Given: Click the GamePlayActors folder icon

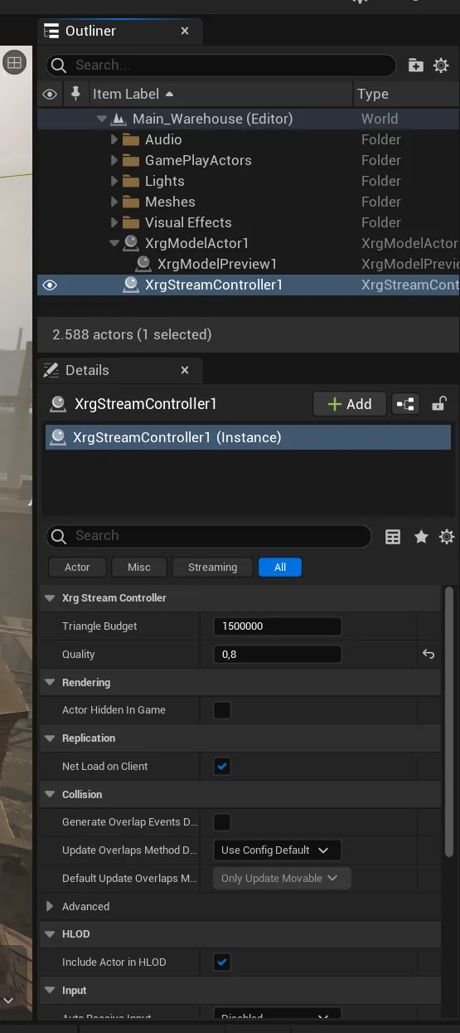Looking at the screenshot, I should click(131, 160).
